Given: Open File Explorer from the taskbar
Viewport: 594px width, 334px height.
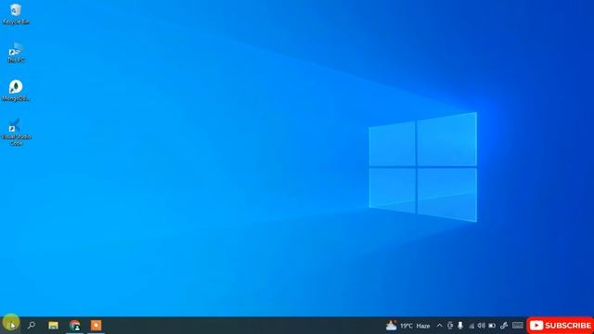Looking at the screenshot, I should coord(53,325).
